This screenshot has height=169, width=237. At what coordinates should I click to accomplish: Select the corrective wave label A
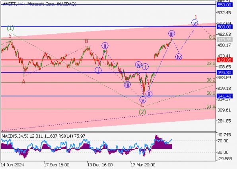[23, 82]
